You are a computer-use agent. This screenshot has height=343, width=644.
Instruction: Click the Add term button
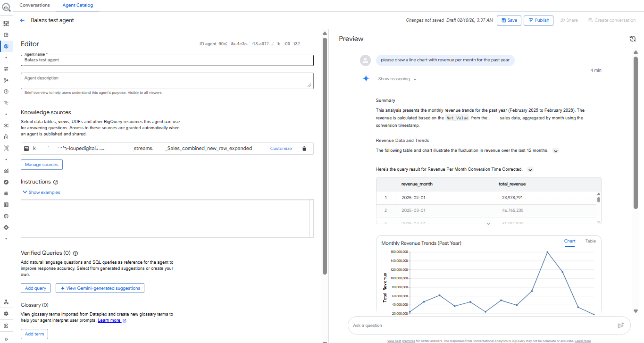tap(34, 334)
